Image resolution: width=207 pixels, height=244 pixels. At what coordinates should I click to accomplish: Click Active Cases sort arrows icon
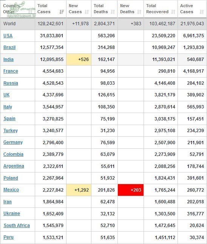(x=202, y=12)
